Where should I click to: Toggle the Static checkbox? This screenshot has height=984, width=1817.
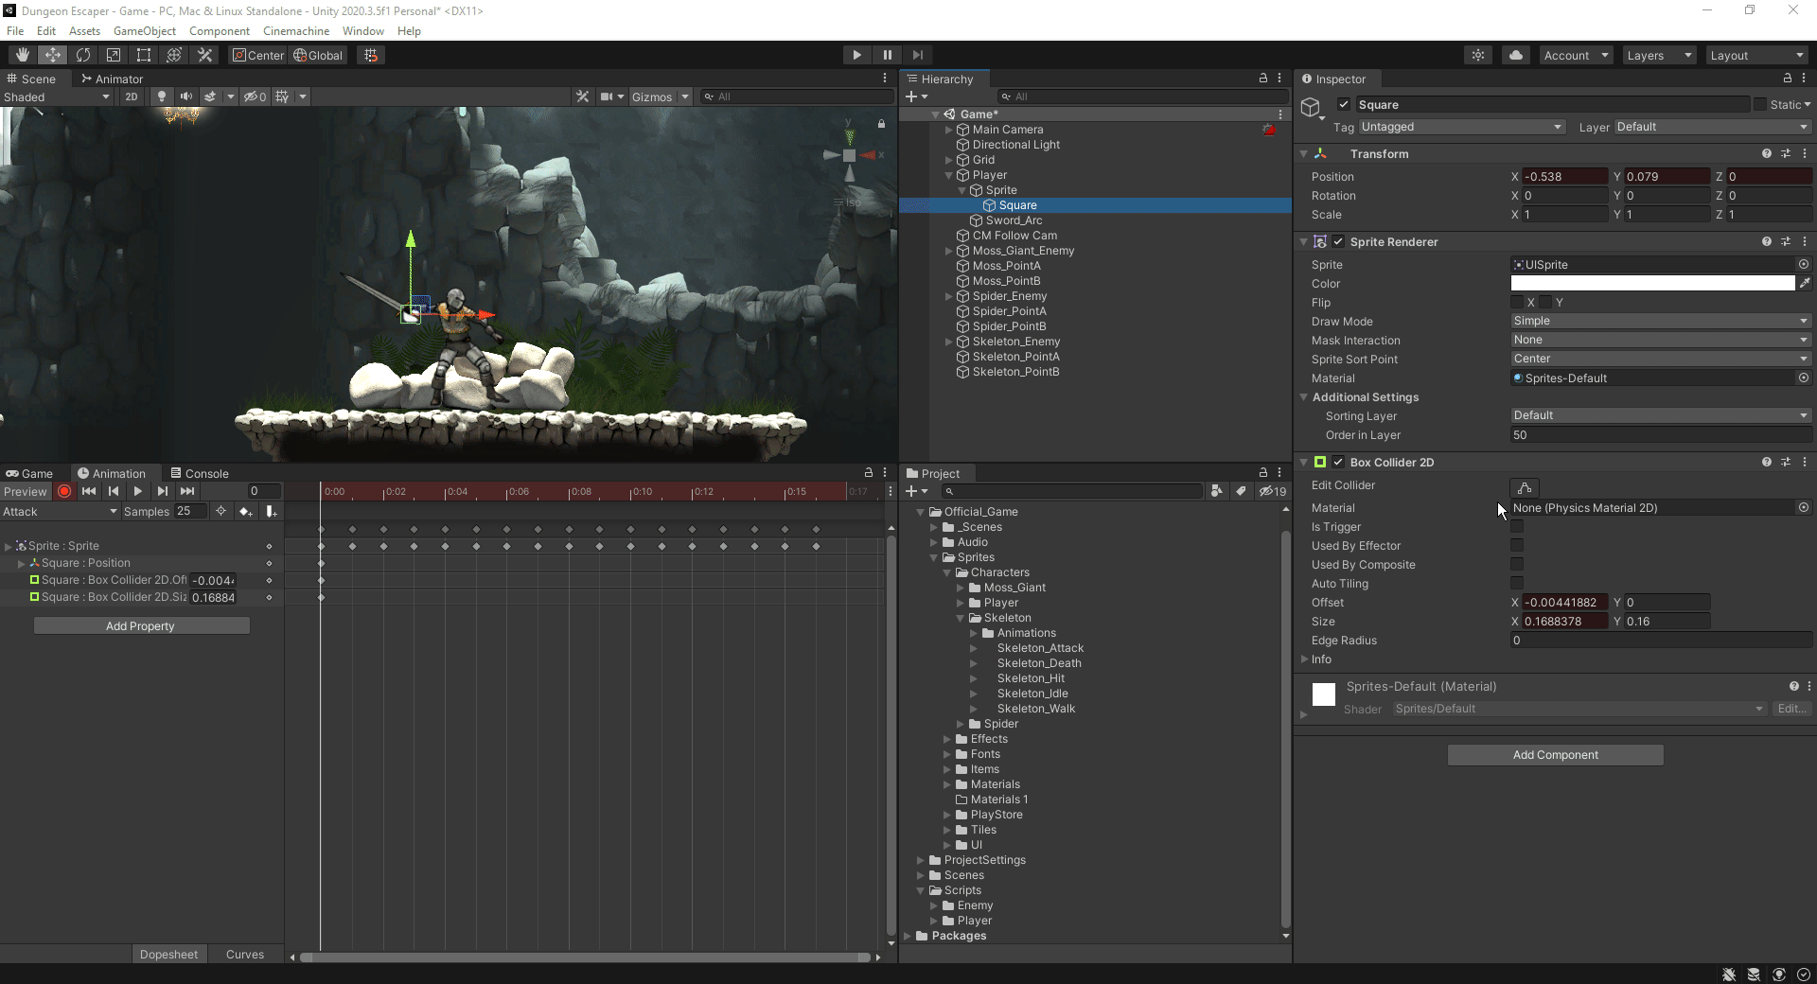[1760, 104]
